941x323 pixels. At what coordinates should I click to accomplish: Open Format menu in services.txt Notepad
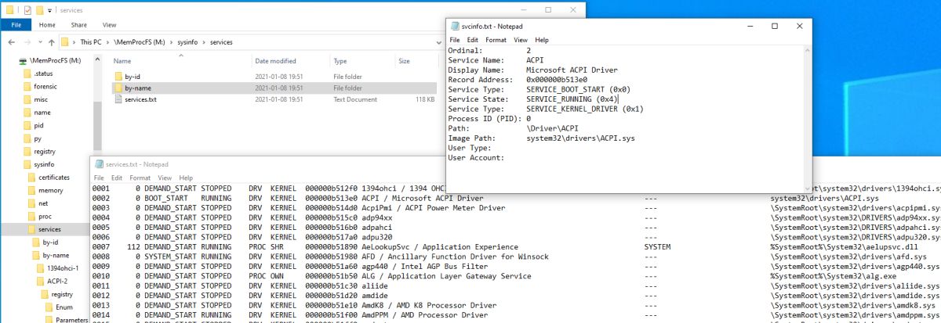pyautogui.click(x=142, y=178)
